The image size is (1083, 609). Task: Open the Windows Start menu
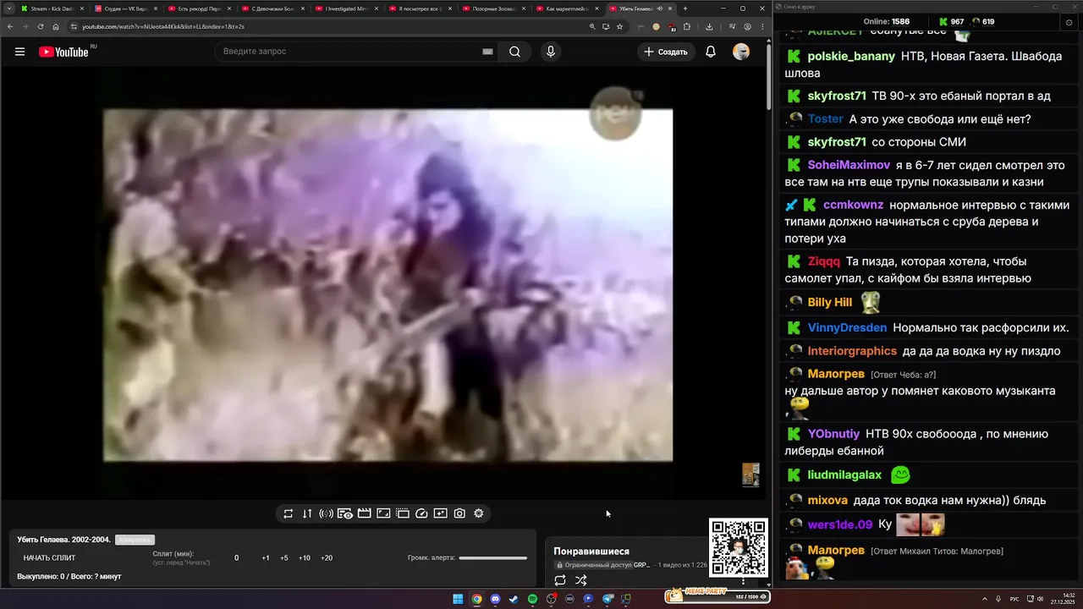click(458, 599)
